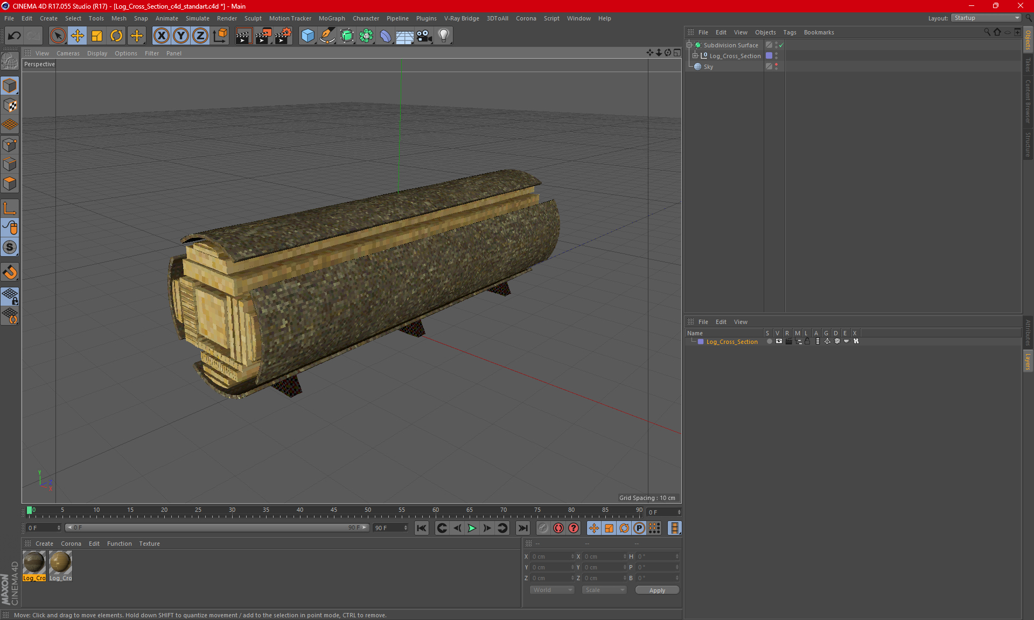This screenshot has width=1034, height=620.
Task: Switch to the Layers side tab
Action: 1028,361
